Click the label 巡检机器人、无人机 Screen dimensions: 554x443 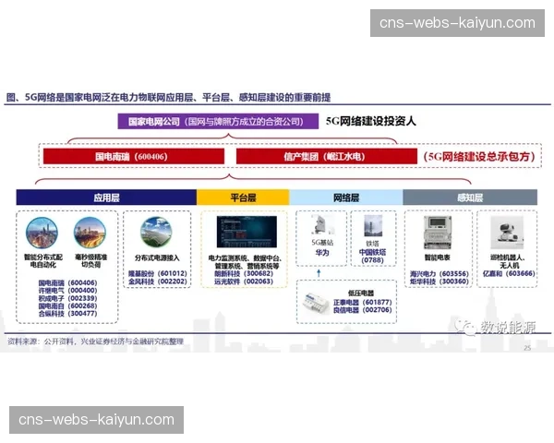(507, 261)
